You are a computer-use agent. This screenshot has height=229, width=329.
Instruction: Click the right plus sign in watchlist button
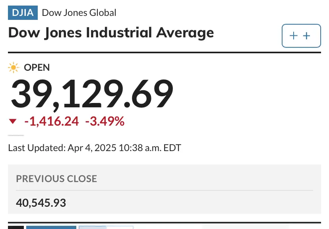tap(306, 36)
